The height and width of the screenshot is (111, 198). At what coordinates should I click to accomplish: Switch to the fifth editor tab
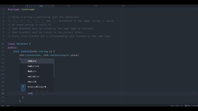(x=123, y=6)
